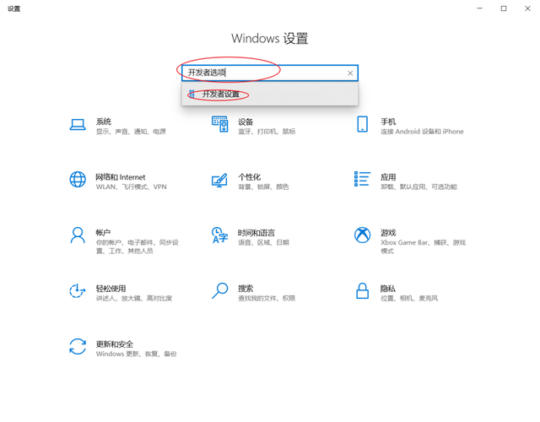Click the 背景、锁屏、颜色 description
This screenshot has width=540, height=422.
pos(263,187)
